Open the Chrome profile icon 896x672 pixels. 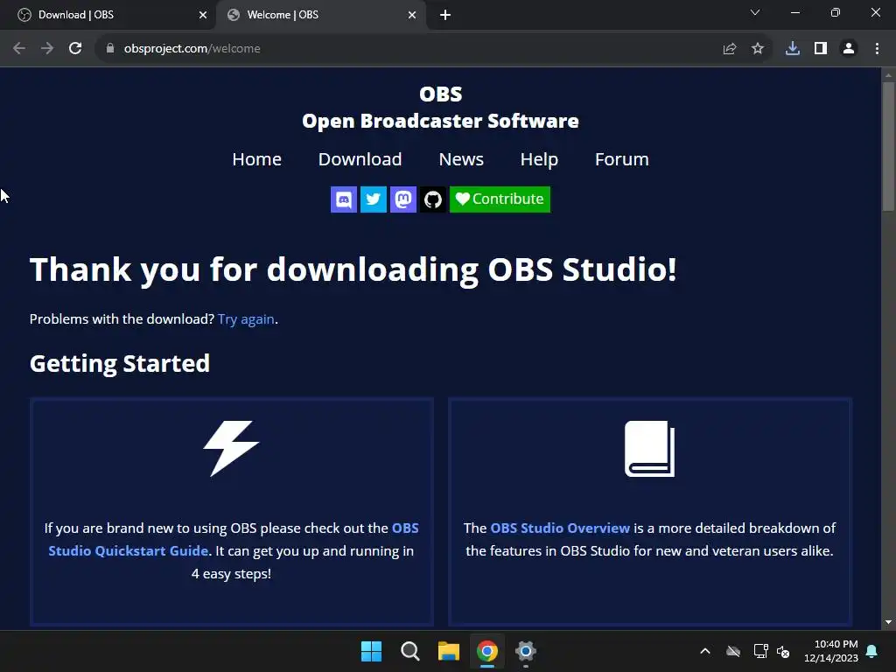pos(849,49)
